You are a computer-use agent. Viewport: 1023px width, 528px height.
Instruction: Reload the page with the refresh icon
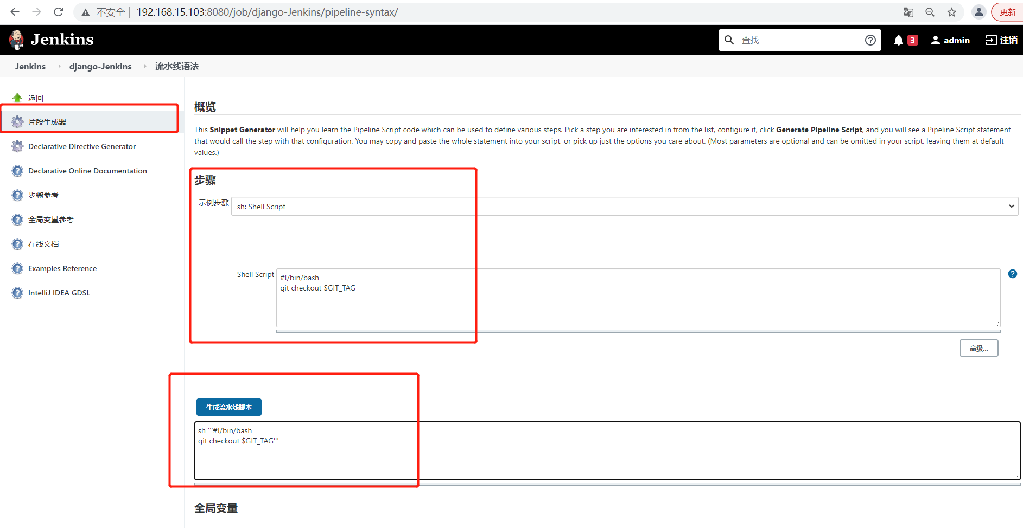(59, 12)
